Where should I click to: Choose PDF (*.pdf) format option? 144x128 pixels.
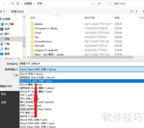[27, 95]
